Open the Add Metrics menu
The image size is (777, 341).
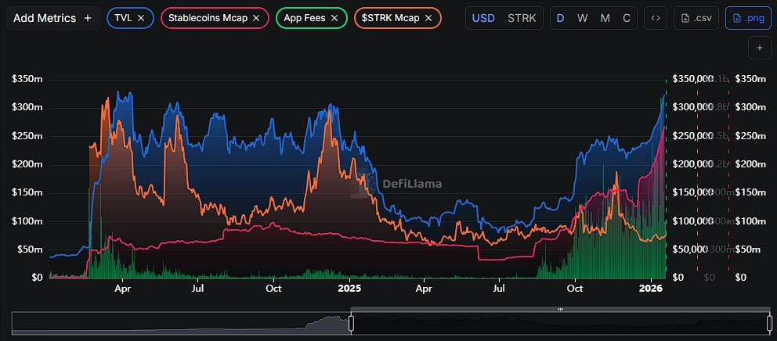pos(52,18)
